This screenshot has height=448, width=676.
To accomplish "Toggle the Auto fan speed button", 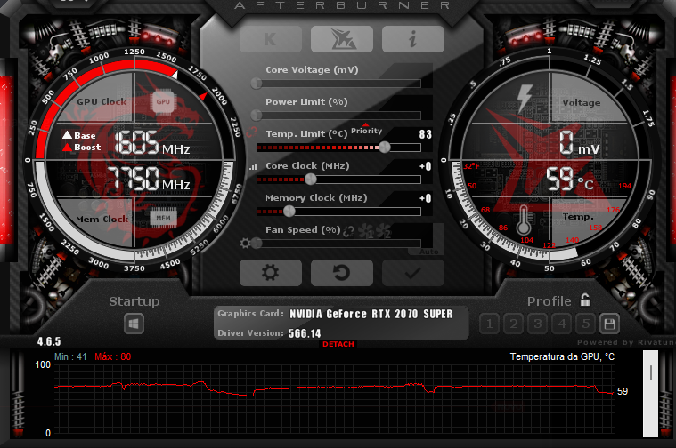I will [x=429, y=252].
